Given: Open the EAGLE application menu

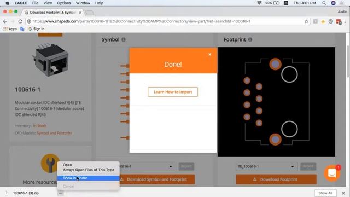Looking at the screenshot, I should click(21, 3).
